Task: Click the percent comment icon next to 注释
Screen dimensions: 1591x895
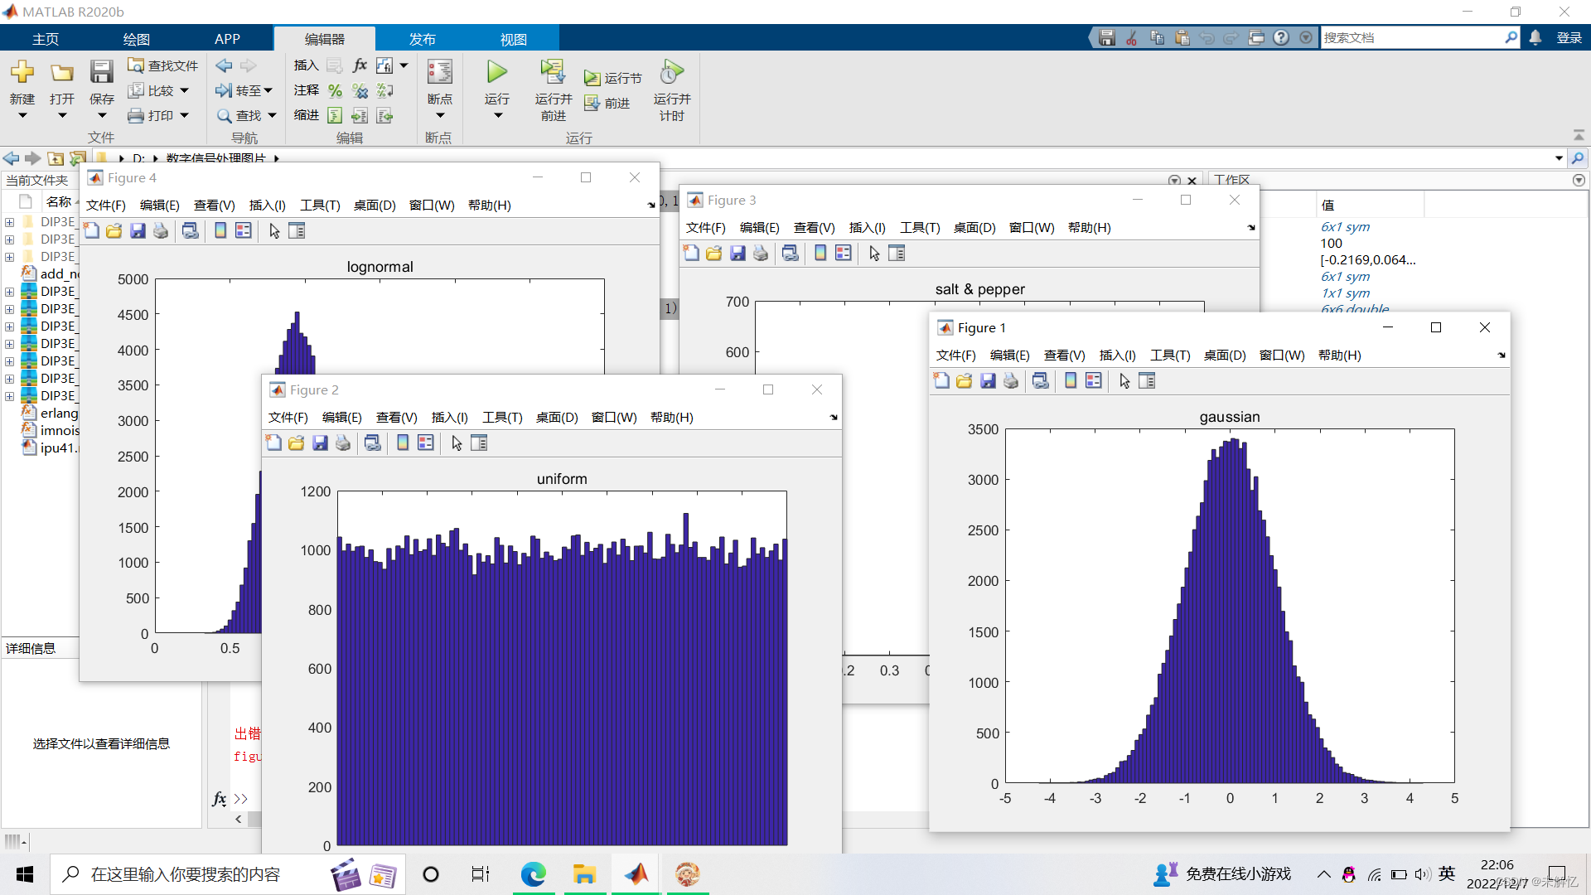Action: (335, 90)
